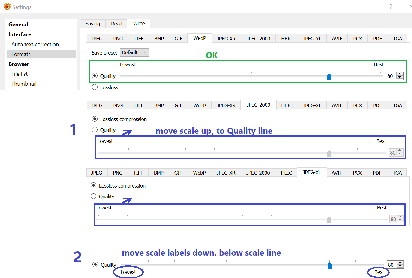Click the slider handle in the bottom mockup row

pos(330,265)
